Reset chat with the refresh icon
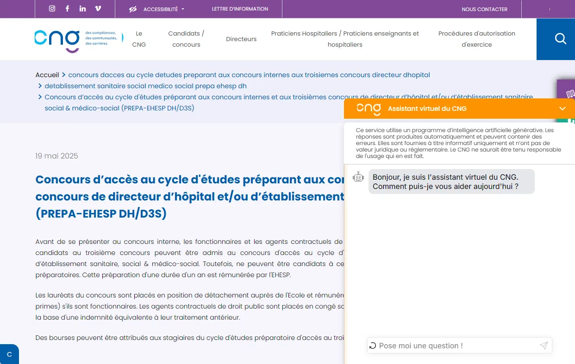This screenshot has height=364, width=575. click(373, 346)
